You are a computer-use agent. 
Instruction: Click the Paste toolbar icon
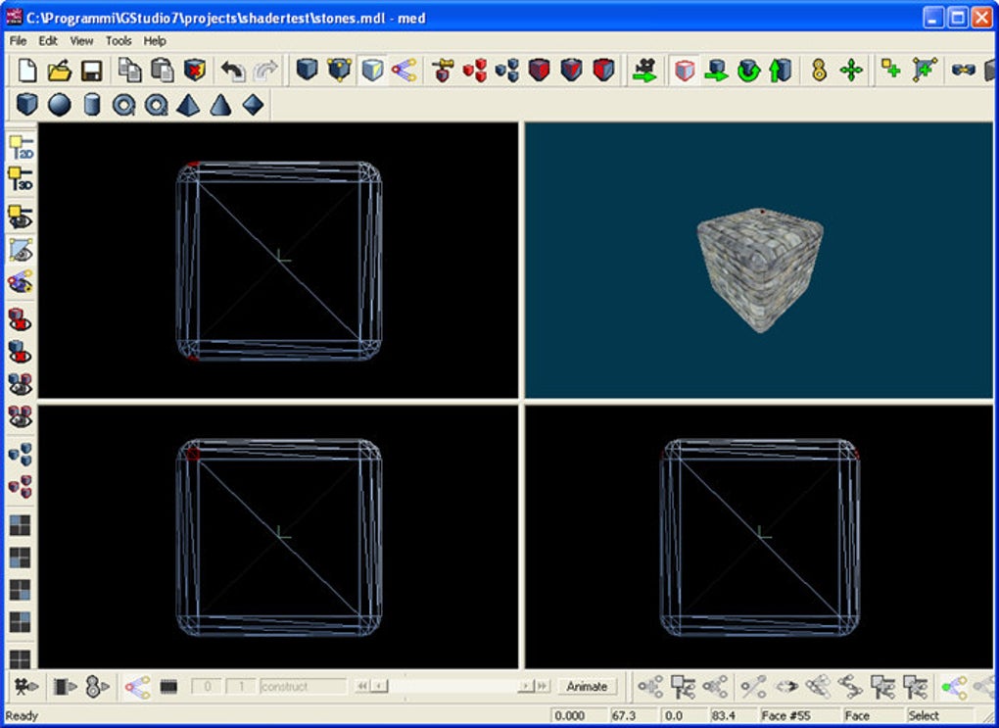tap(164, 71)
